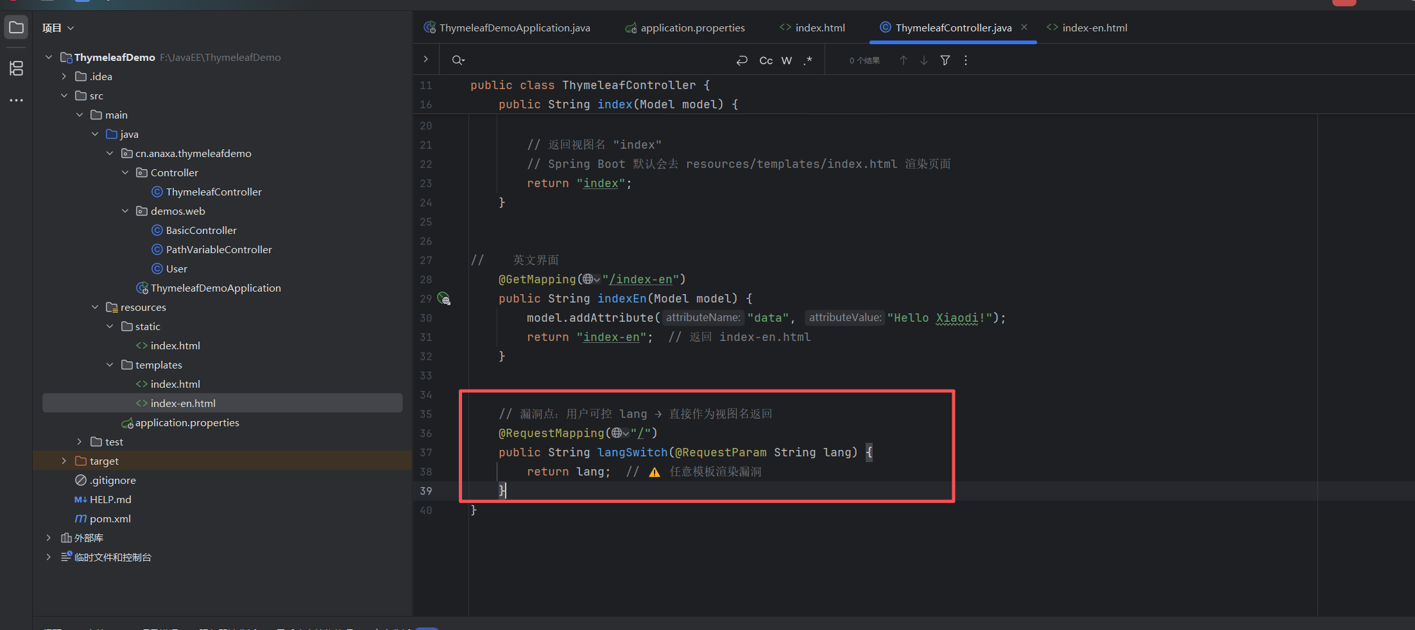Click the "index" view name link on line 23
Screen dimensions: 1415x630
601,183
